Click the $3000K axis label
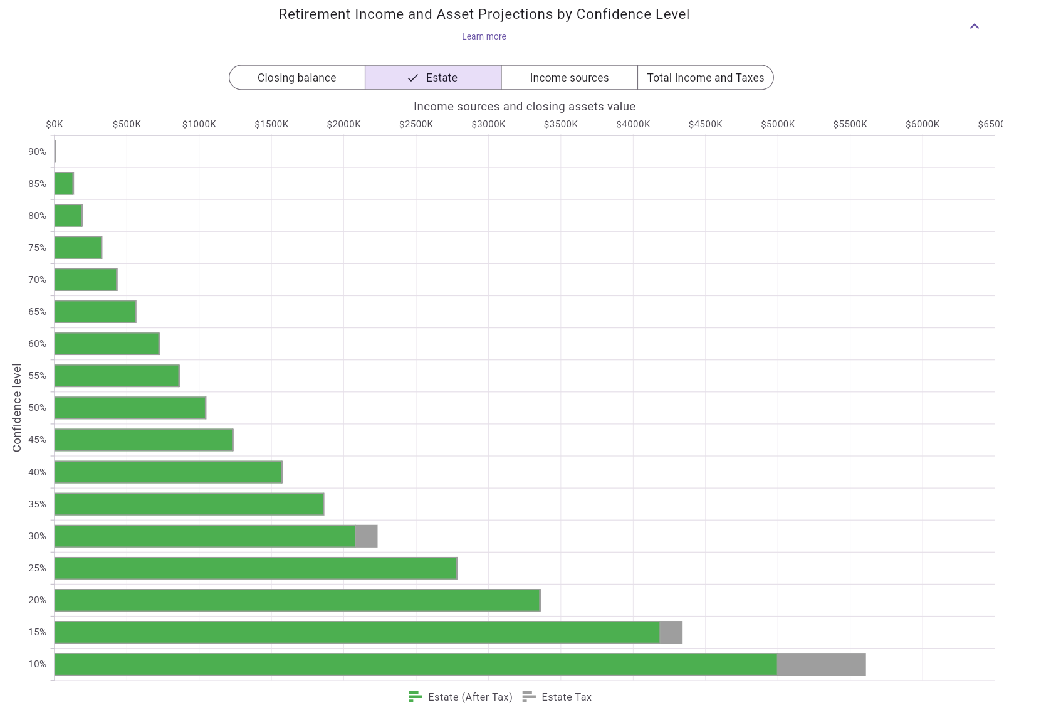Image resolution: width=1051 pixels, height=710 pixels. click(489, 124)
